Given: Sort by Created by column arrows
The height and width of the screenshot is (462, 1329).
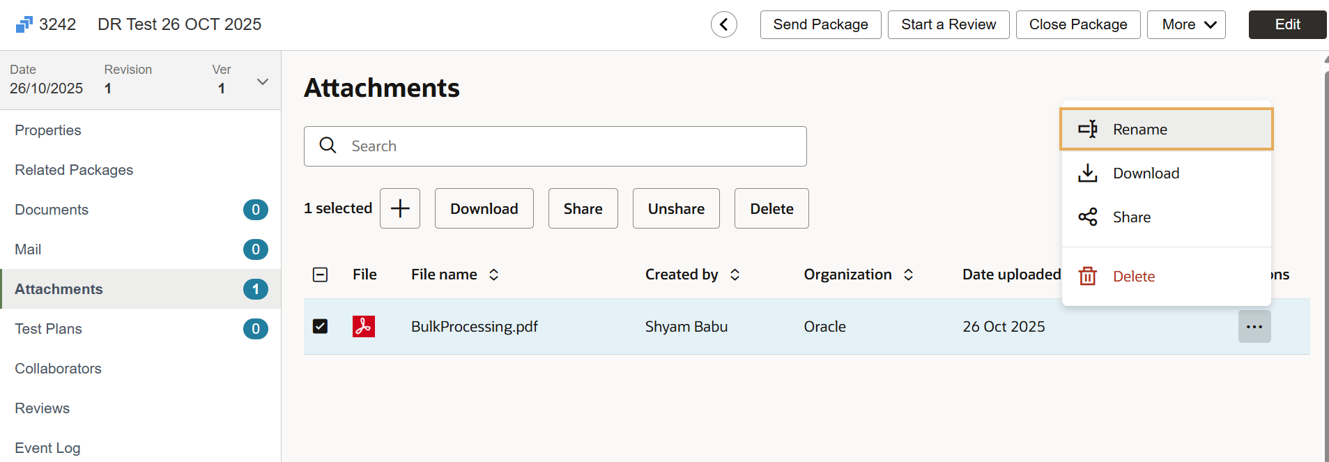Looking at the screenshot, I should coord(735,275).
